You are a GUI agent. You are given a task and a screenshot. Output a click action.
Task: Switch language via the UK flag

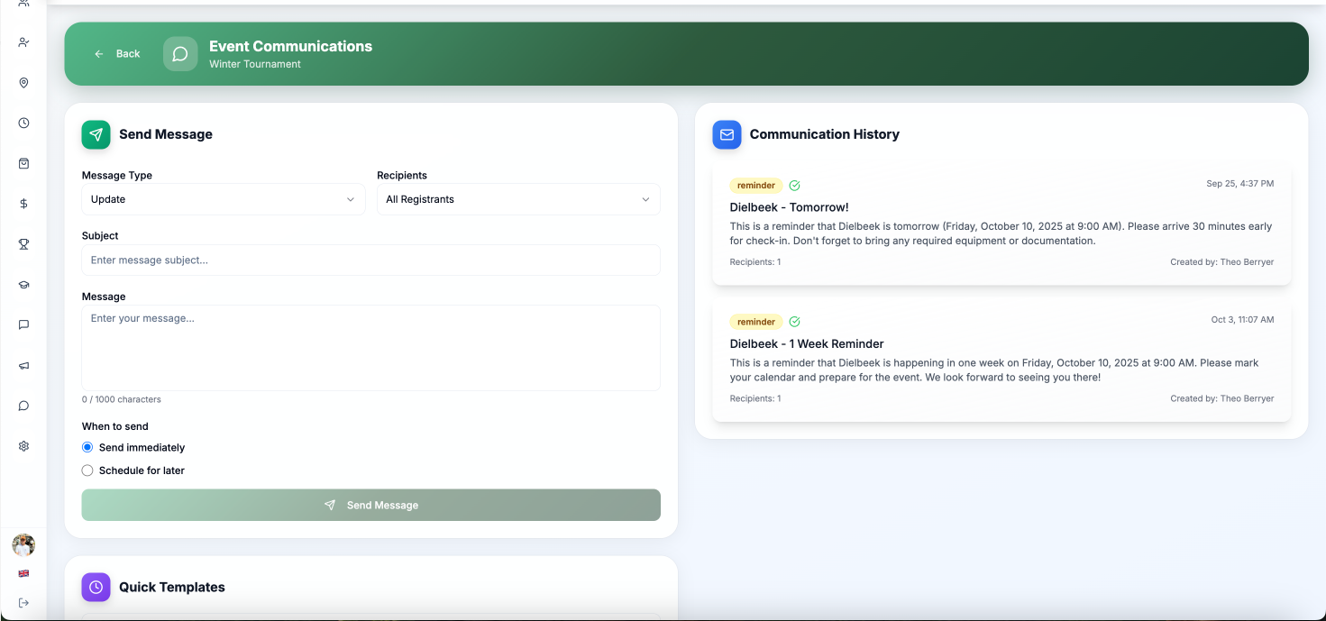point(23,573)
